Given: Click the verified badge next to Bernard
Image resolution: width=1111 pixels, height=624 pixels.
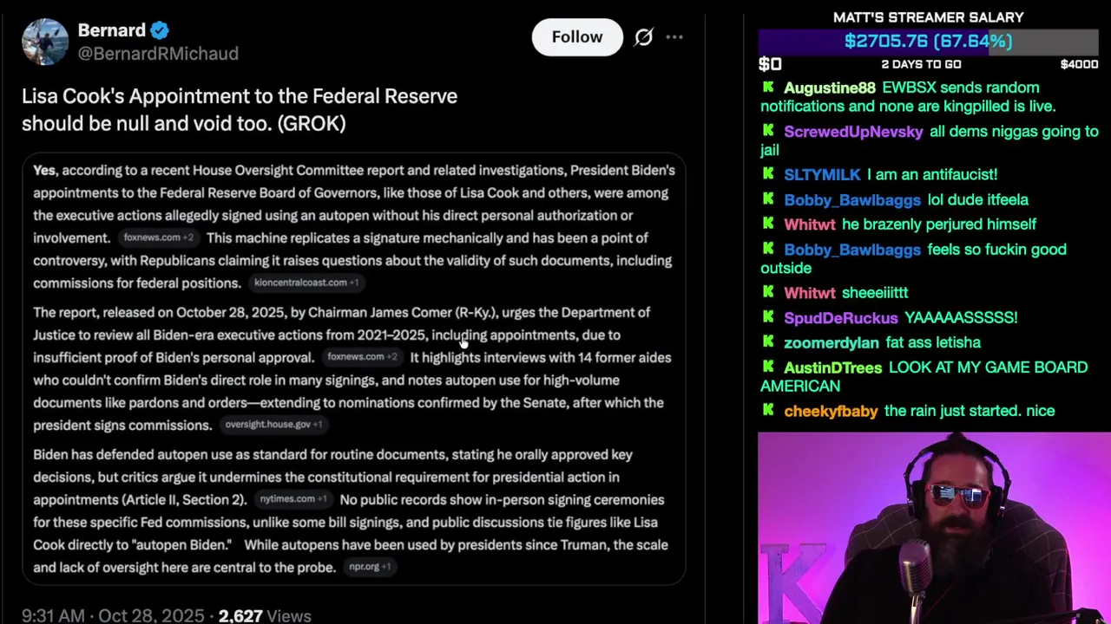Looking at the screenshot, I should tap(160, 30).
